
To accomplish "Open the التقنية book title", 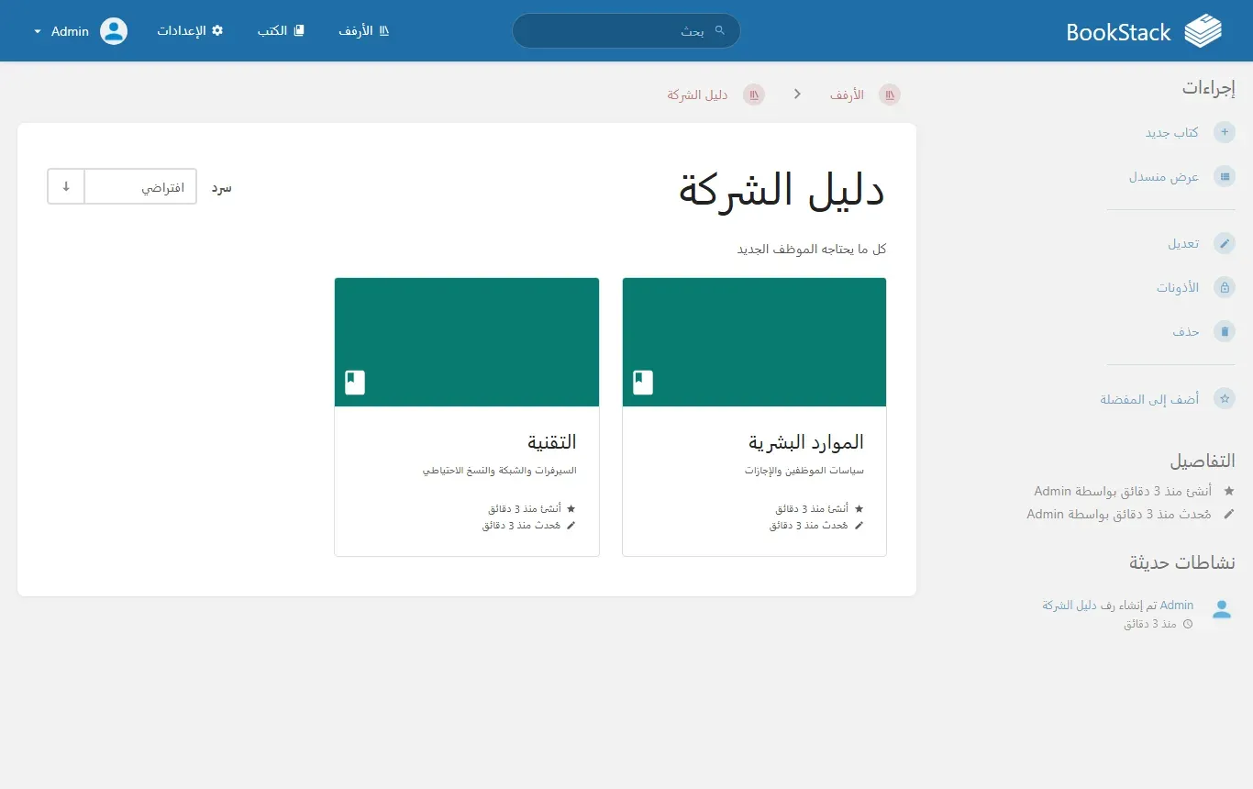I will (x=551, y=442).
